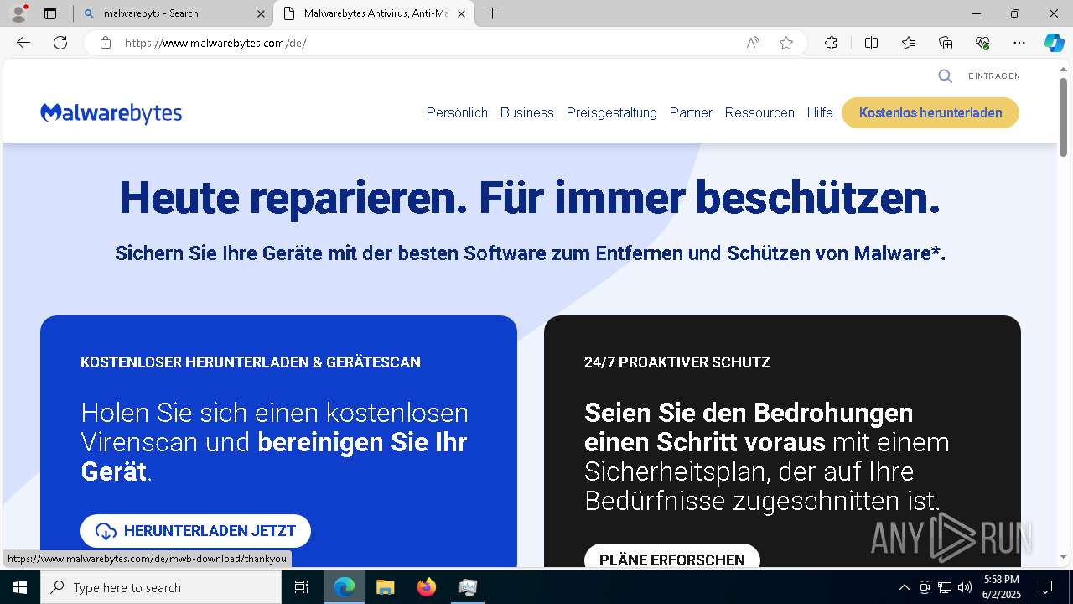
Task: Open Favorites list icon
Action: [909, 43]
